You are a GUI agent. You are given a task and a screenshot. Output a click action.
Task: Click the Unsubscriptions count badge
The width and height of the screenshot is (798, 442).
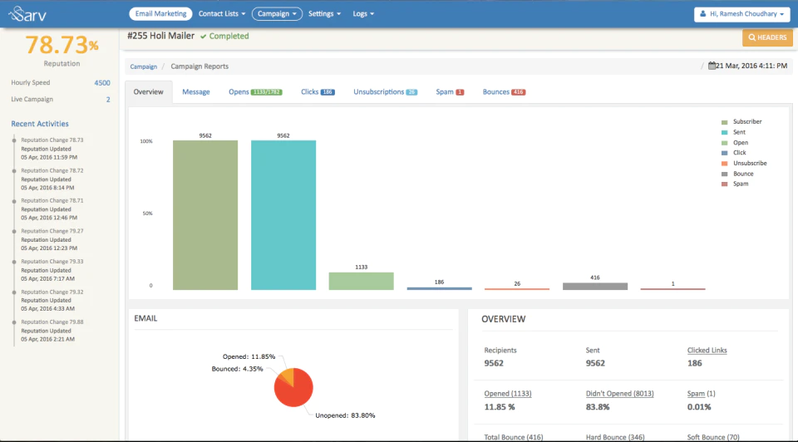click(411, 92)
